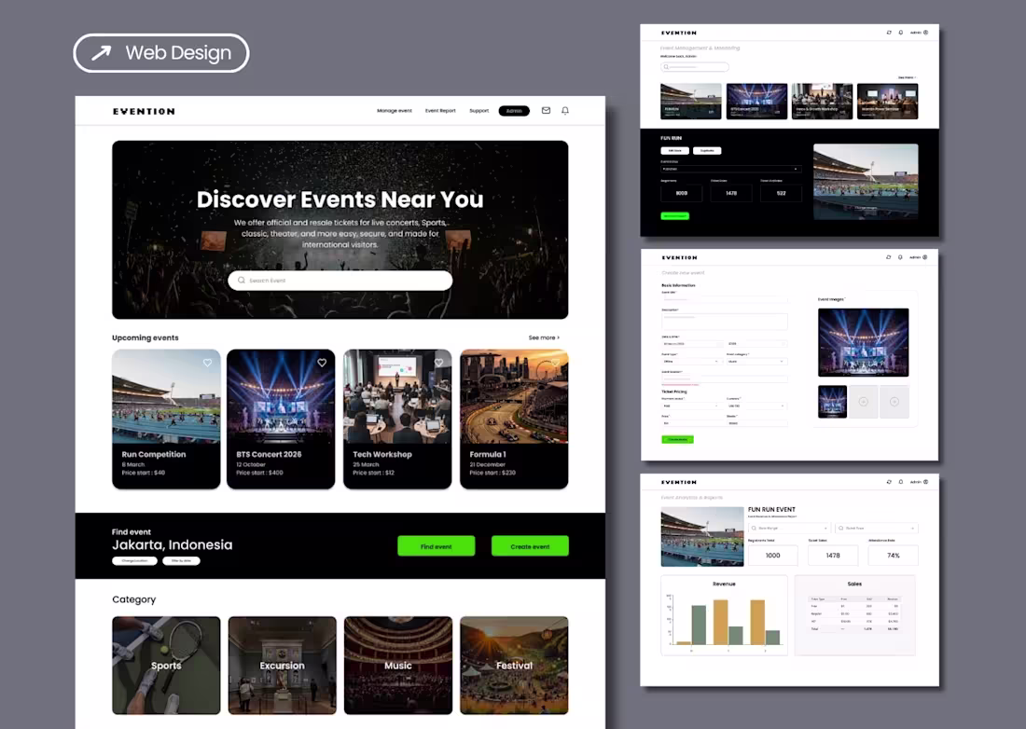The image size is (1026, 729).
Task: Click the plus icon on the empty image upload slot
Action: click(x=863, y=401)
